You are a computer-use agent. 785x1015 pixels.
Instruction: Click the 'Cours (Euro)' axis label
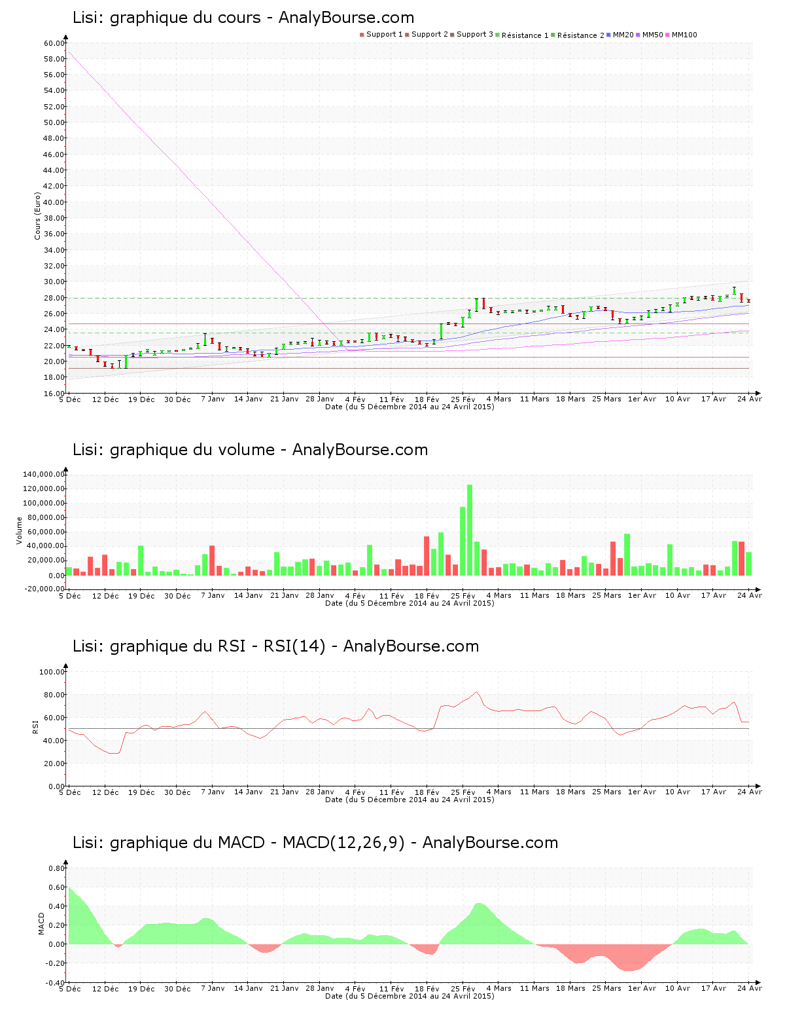point(38,216)
